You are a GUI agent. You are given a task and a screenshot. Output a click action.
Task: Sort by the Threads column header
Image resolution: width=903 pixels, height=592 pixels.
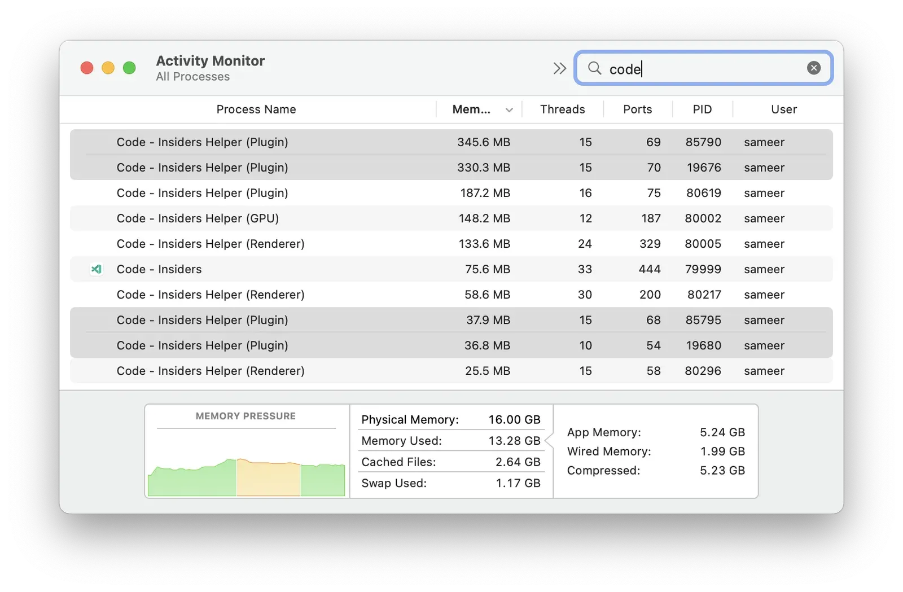tap(562, 109)
